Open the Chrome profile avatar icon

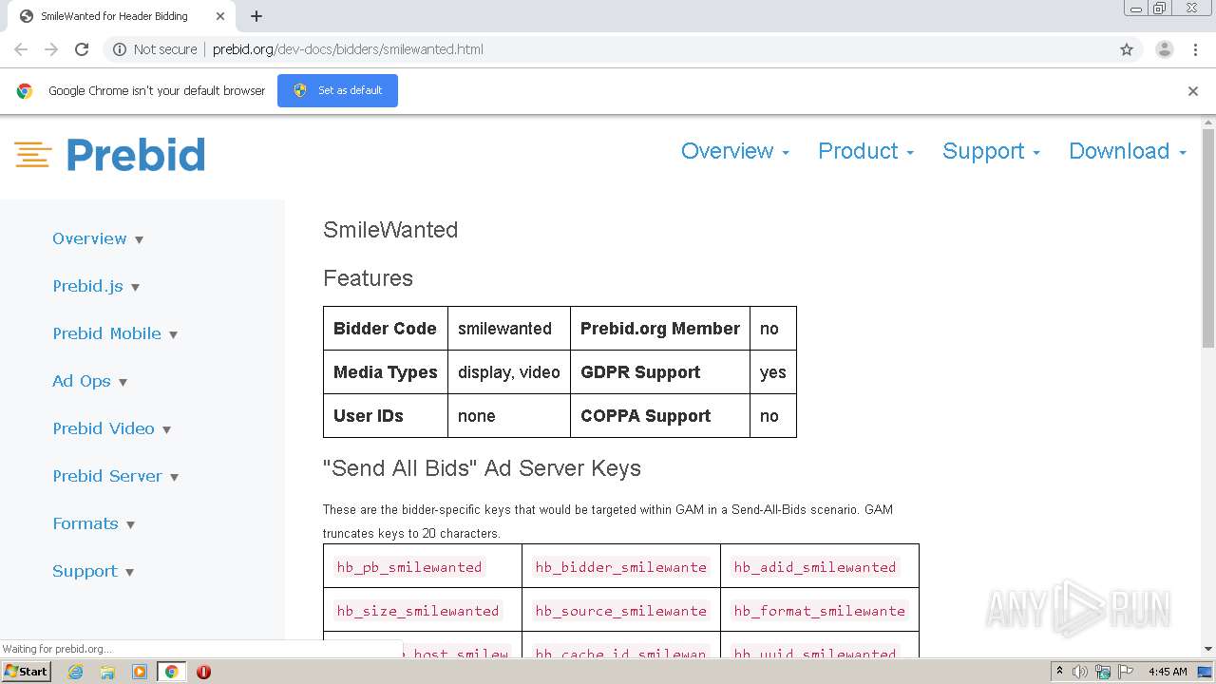click(1164, 49)
